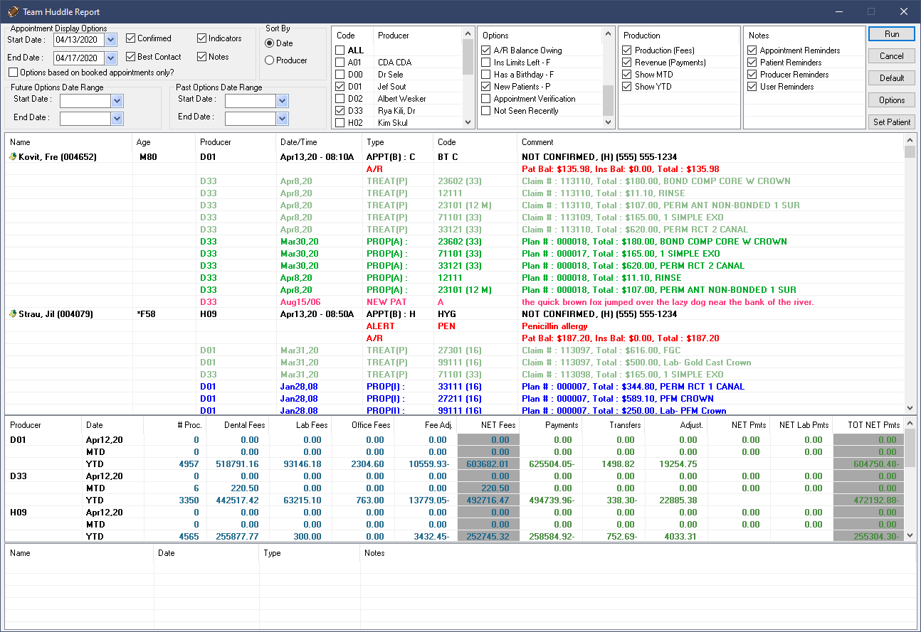The image size is (921, 632).
Task: Click the football app icon in title bar
Action: click(x=14, y=12)
